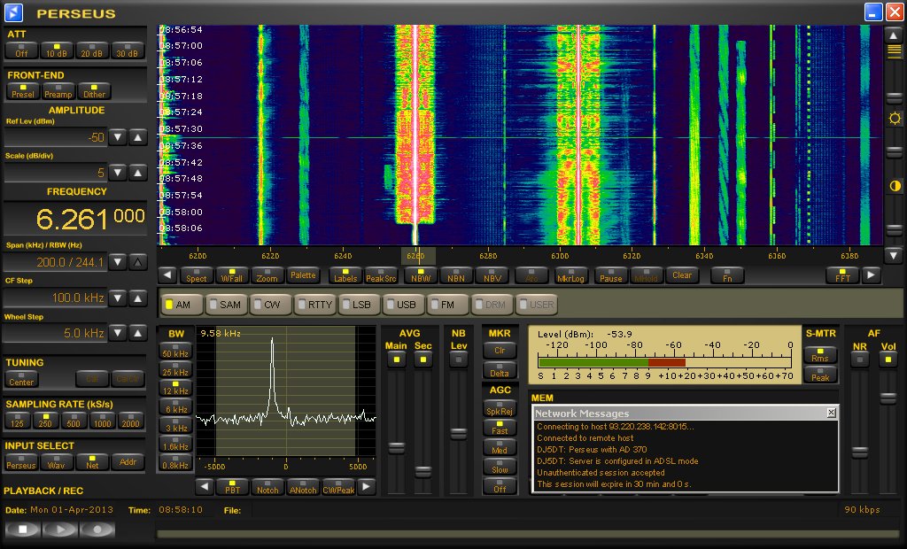907x549 pixels.
Task: Increase CF Step using the up arrow
Action: tap(138, 298)
